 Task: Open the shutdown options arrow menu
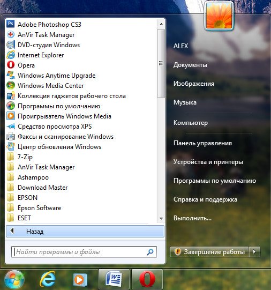pos(254,252)
